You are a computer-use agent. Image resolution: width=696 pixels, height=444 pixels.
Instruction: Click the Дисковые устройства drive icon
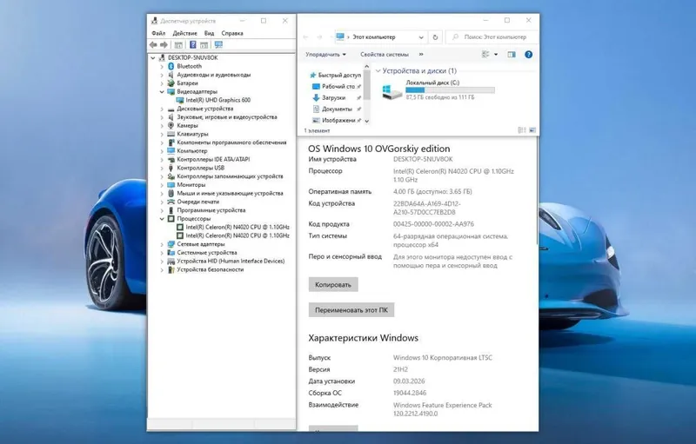click(171, 109)
